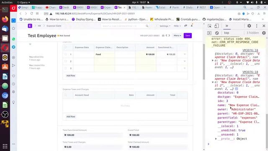The height and width of the screenshot is (151, 268).
Task: Go to HR breadcrumb link
Action: 39,26
